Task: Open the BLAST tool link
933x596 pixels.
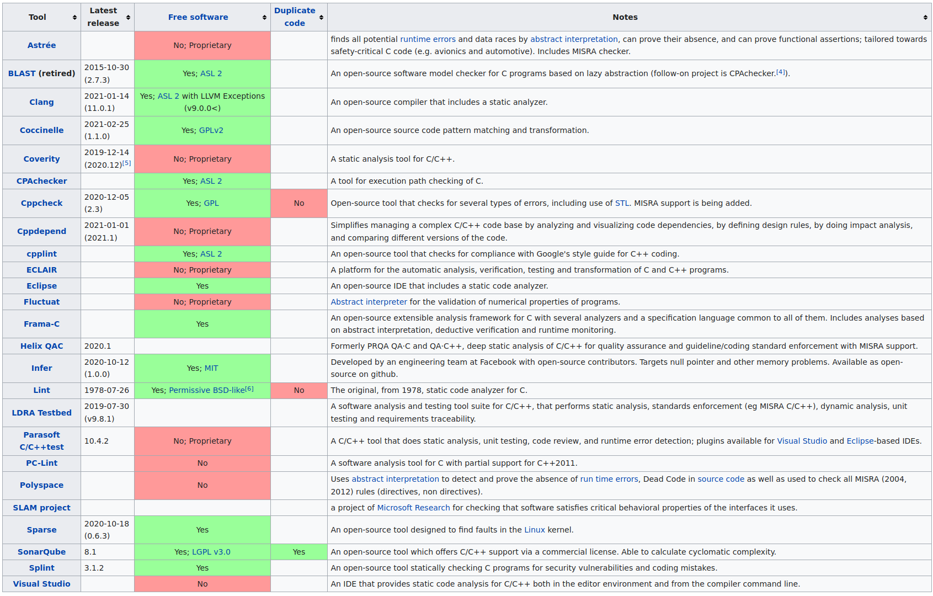Action: point(22,73)
